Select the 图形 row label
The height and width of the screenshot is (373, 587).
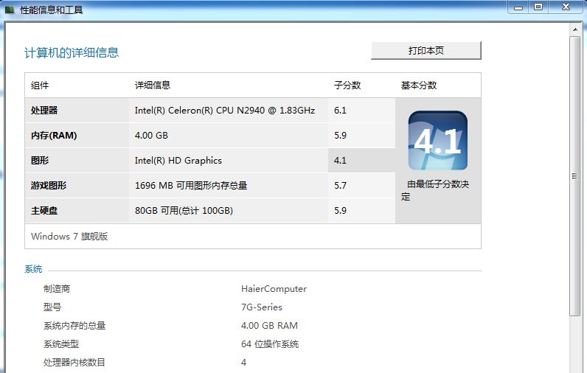[x=40, y=161]
